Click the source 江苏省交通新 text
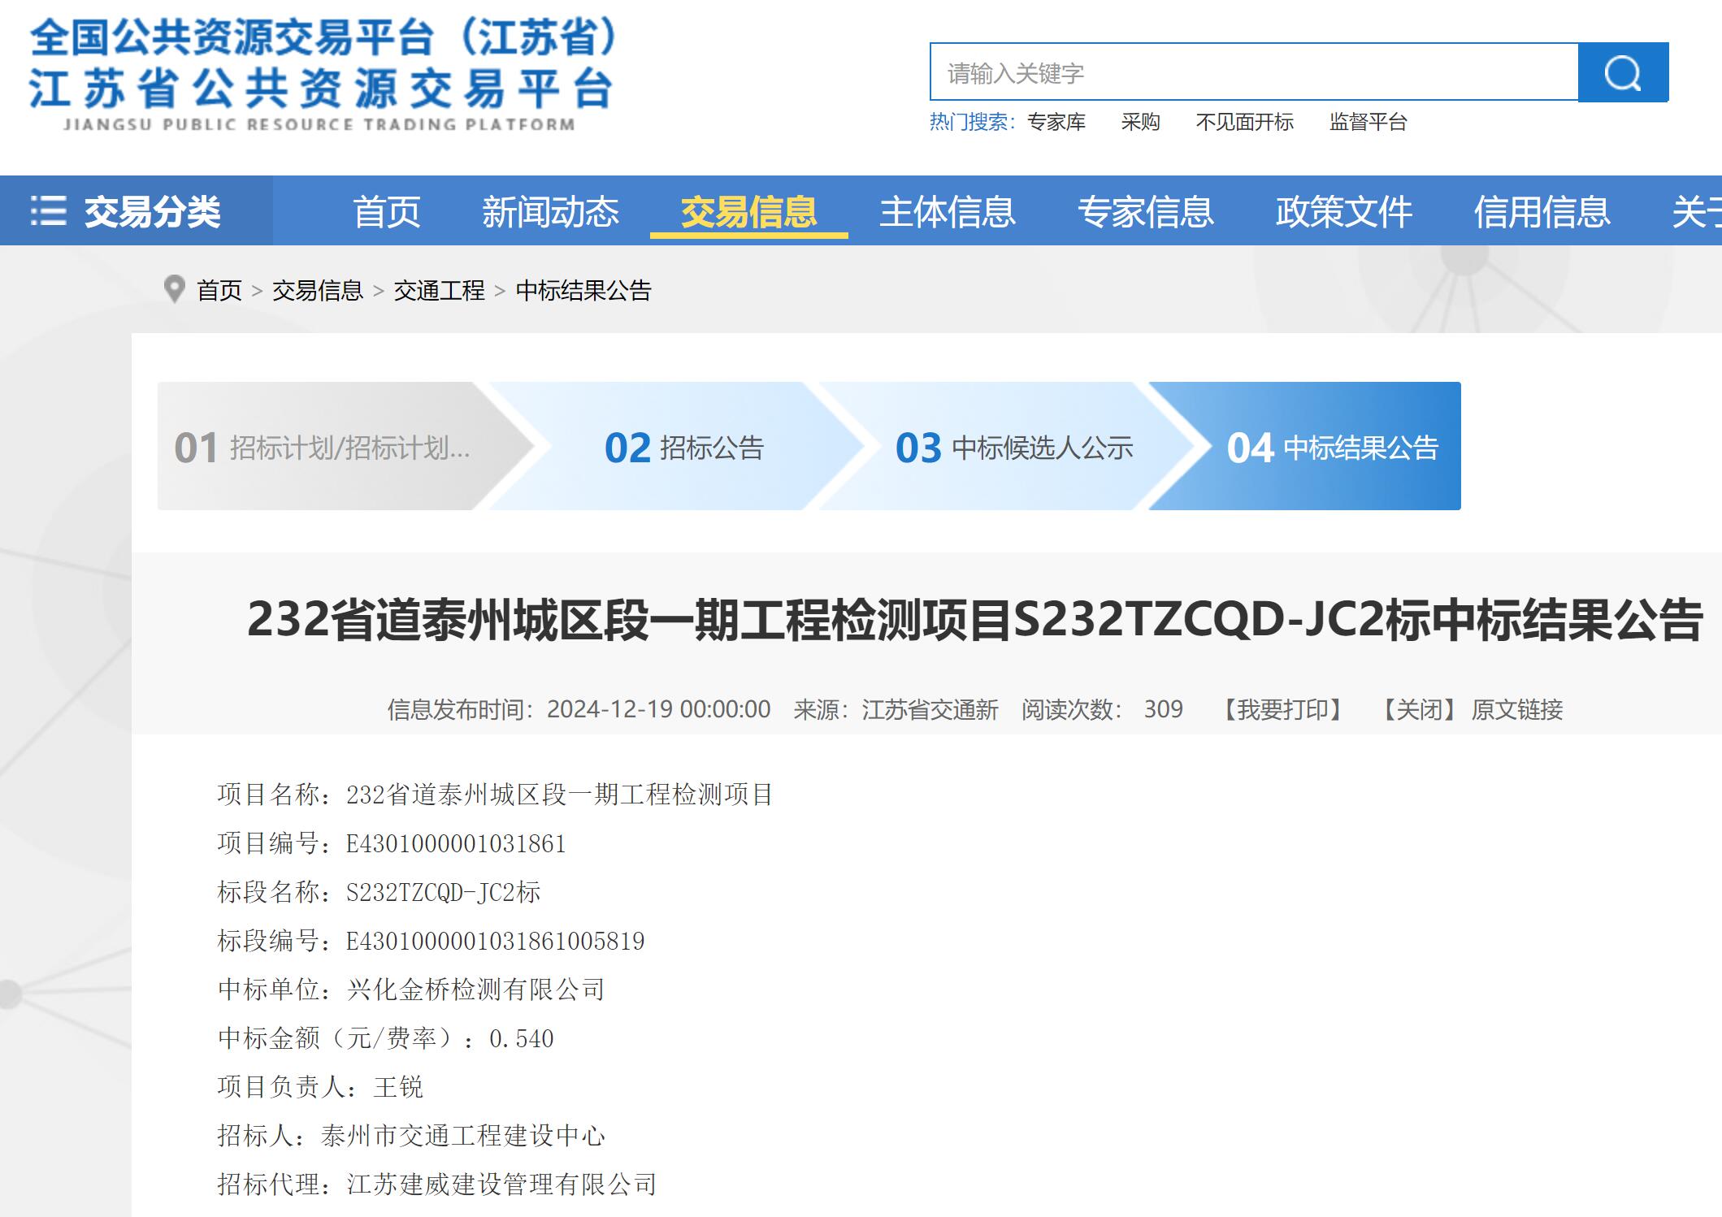The image size is (1722, 1217). click(930, 709)
